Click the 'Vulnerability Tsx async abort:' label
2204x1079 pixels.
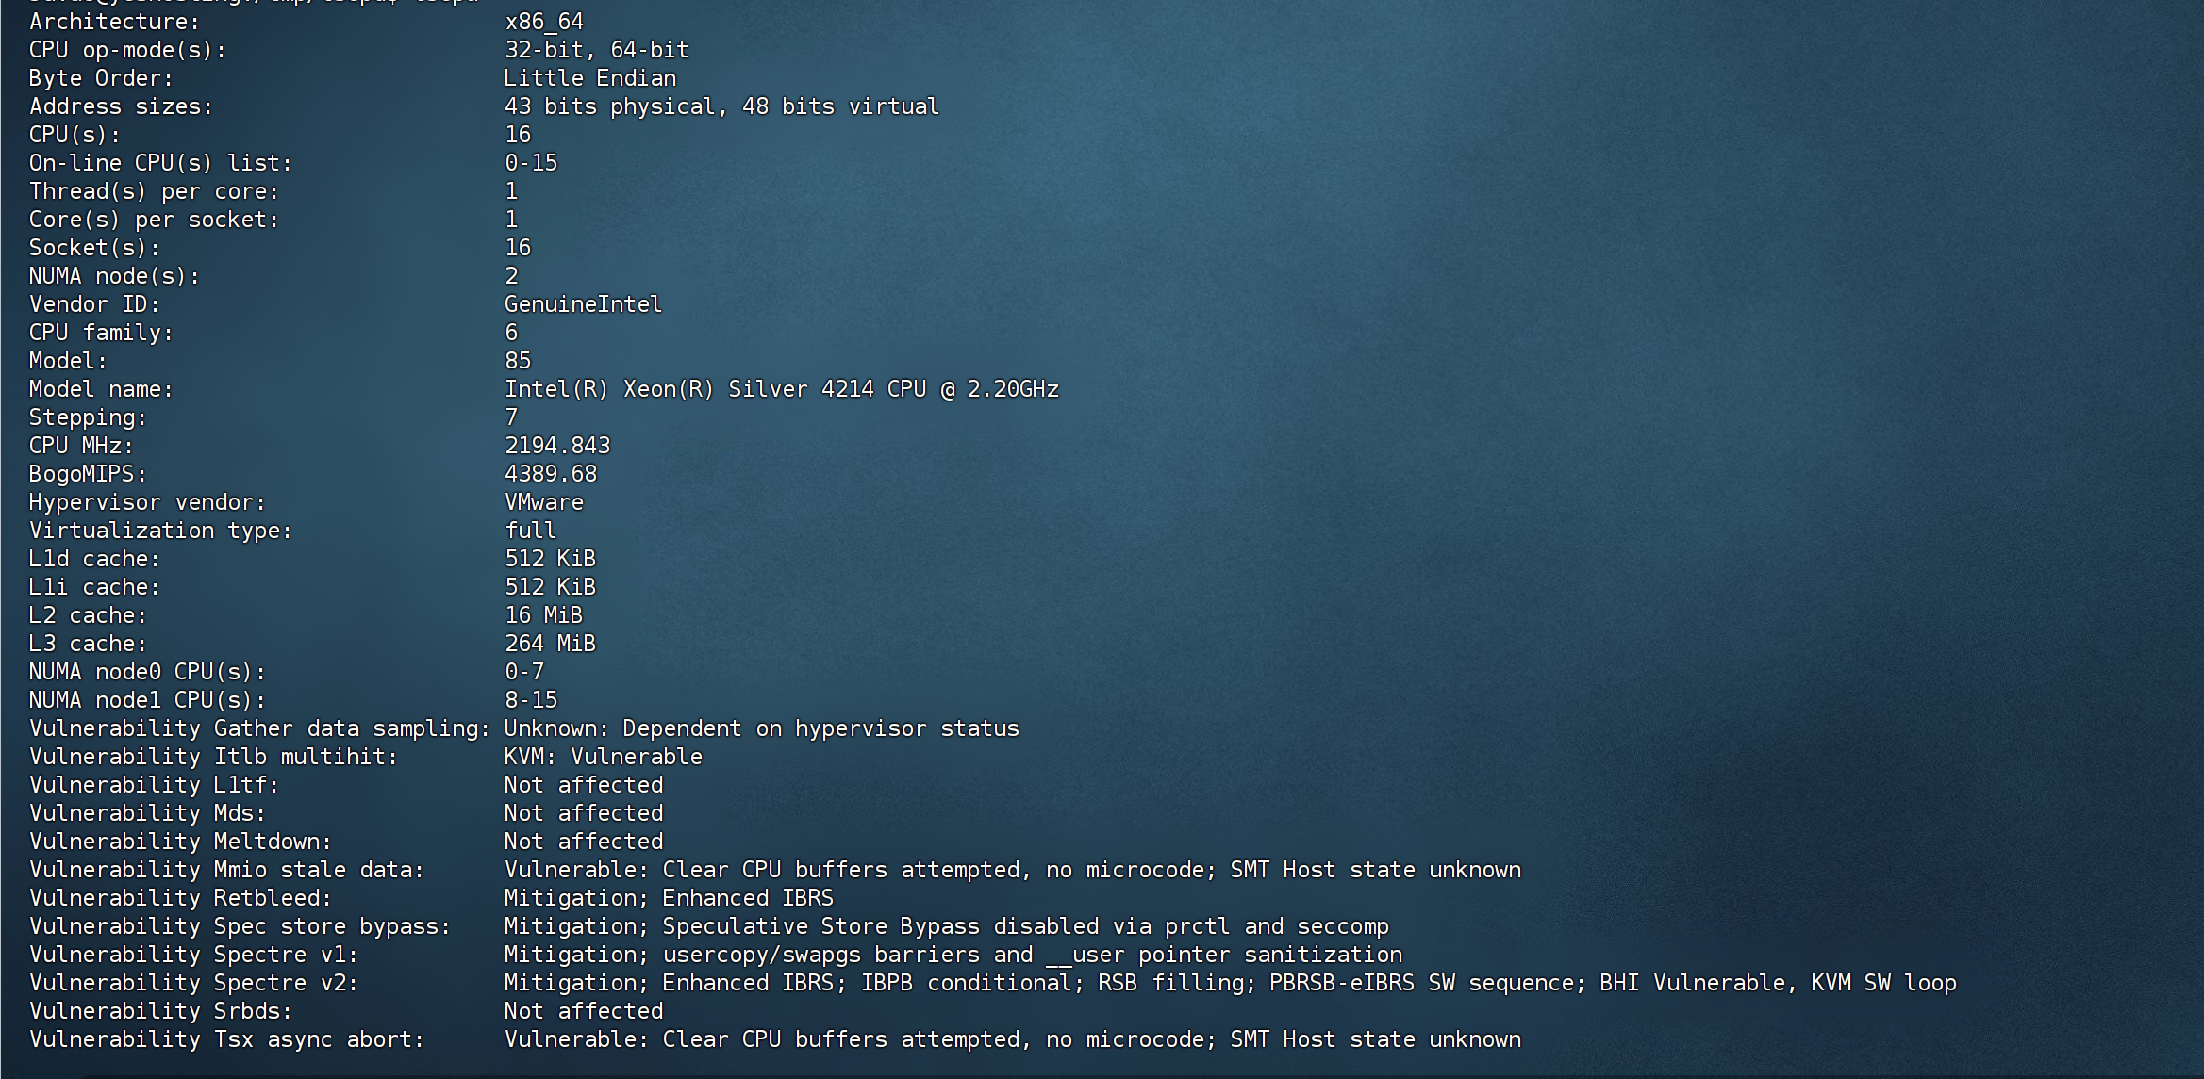pos(226,1039)
